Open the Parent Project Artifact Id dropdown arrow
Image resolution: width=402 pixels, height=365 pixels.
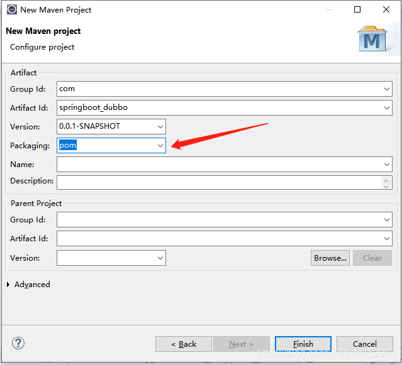click(387, 239)
